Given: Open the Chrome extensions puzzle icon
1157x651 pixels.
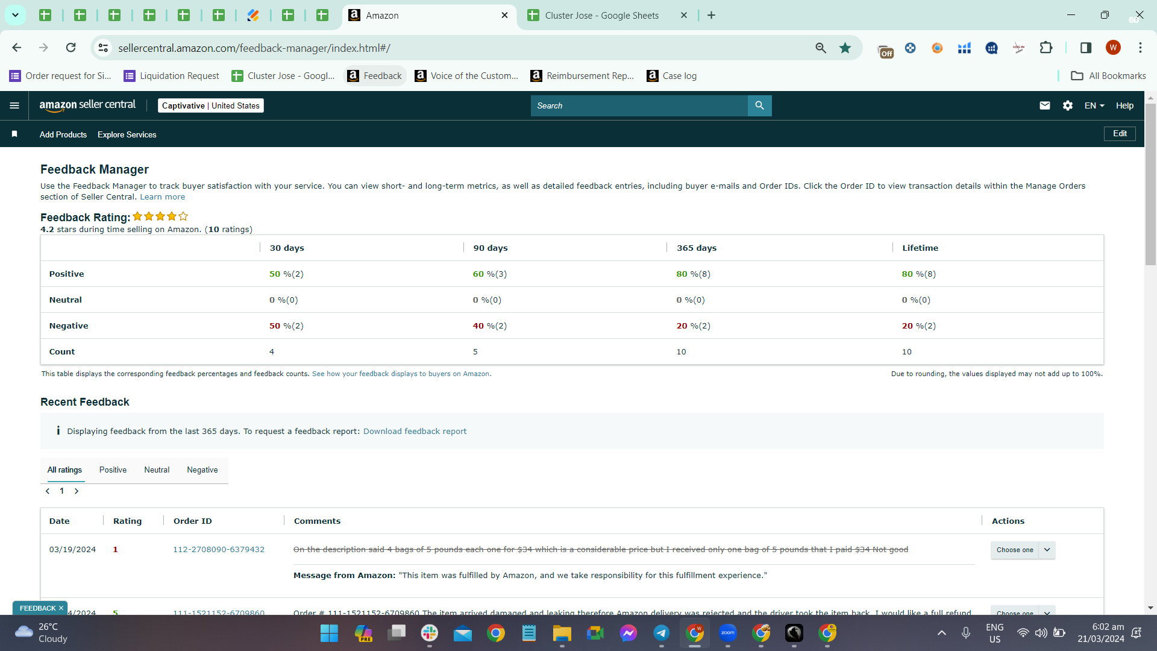Looking at the screenshot, I should (1046, 48).
